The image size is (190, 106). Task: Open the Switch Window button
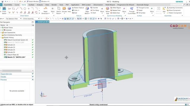click(x=33, y=1)
